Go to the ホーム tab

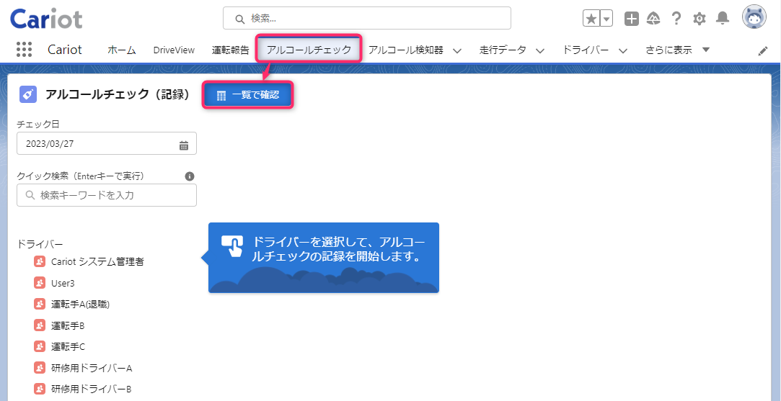pos(122,50)
